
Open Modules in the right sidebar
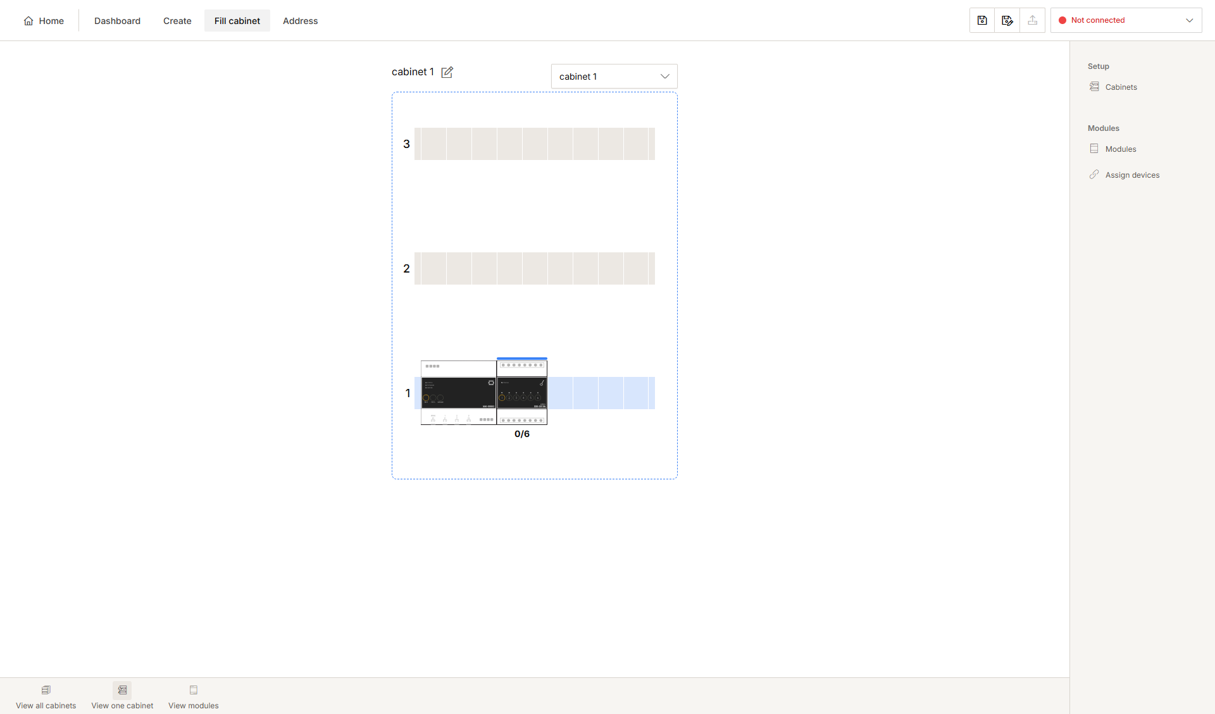coord(1120,149)
